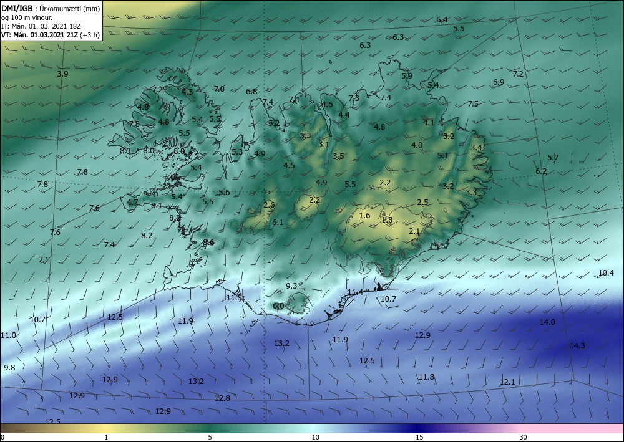The height and width of the screenshot is (442, 624).
Task: Click the map value 5.6
Action: [x=225, y=193]
